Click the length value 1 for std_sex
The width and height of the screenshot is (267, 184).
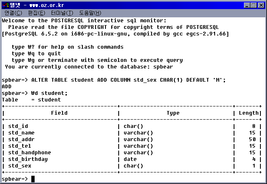coord(254,166)
